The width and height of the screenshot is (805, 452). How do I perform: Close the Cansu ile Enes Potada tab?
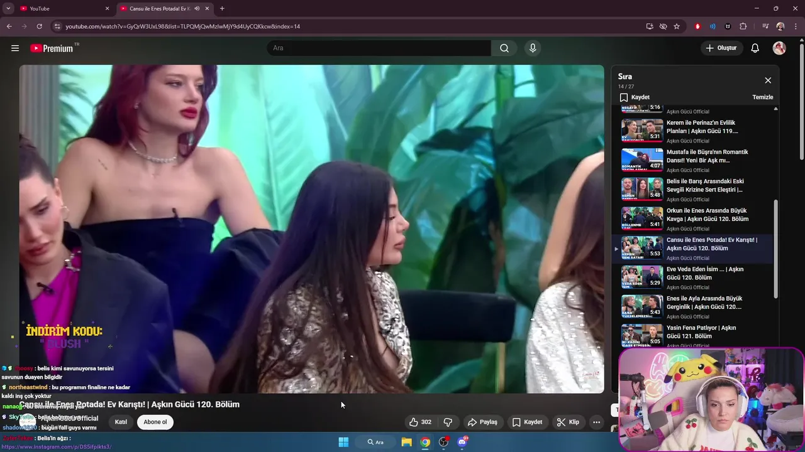(x=207, y=9)
